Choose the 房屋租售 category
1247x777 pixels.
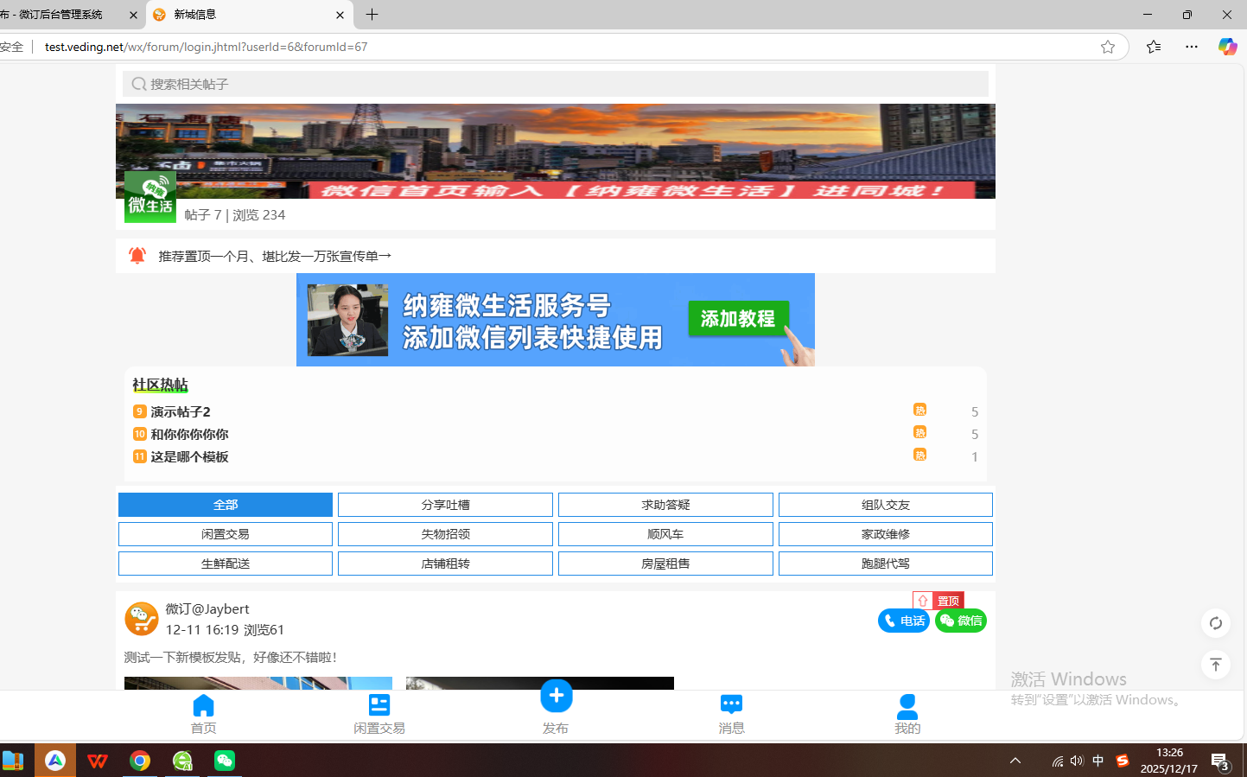tap(665, 564)
